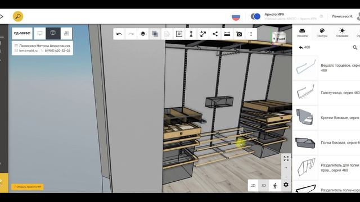Image resolution: width=360 pixels, height=202 pixels.
Task: Open the help icon beside organization
Action: (321, 16)
